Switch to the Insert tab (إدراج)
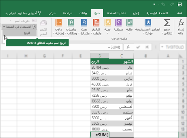 click(136, 13)
